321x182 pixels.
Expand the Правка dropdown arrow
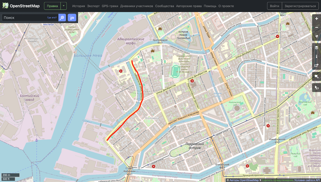(63, 6)
